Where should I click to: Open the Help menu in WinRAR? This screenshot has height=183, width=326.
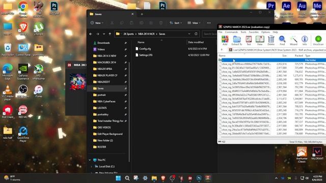275,32
